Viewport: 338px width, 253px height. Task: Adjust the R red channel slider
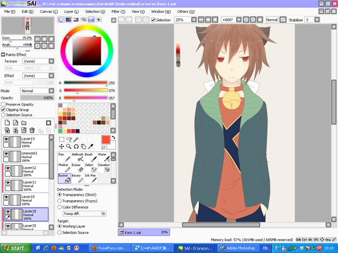86,83
